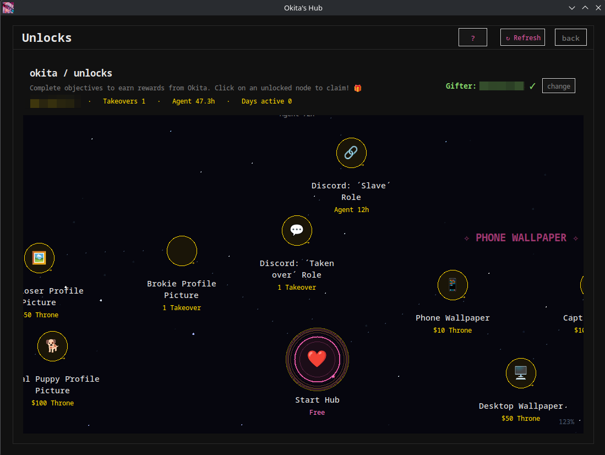
Task: Click the blurred Gifter name field
Action: coord(502,86)
